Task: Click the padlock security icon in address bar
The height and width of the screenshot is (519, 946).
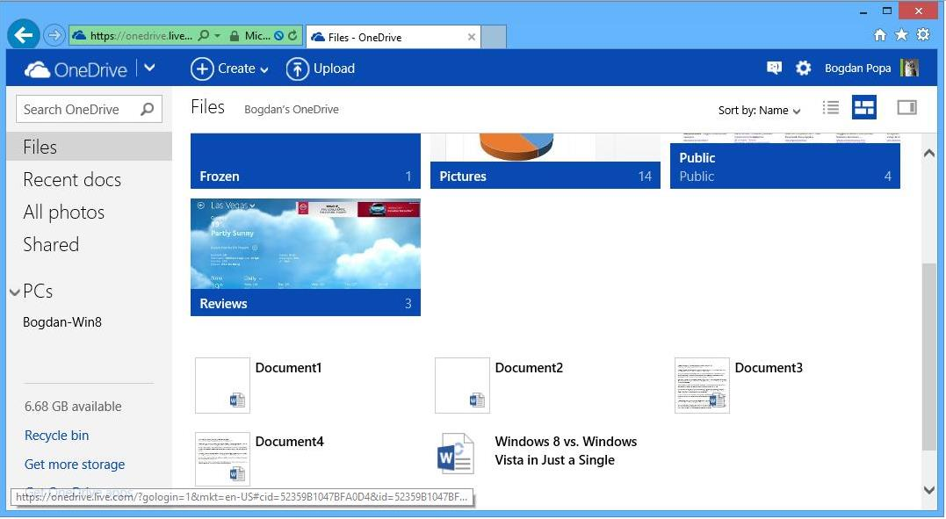Action: point(235,36)
